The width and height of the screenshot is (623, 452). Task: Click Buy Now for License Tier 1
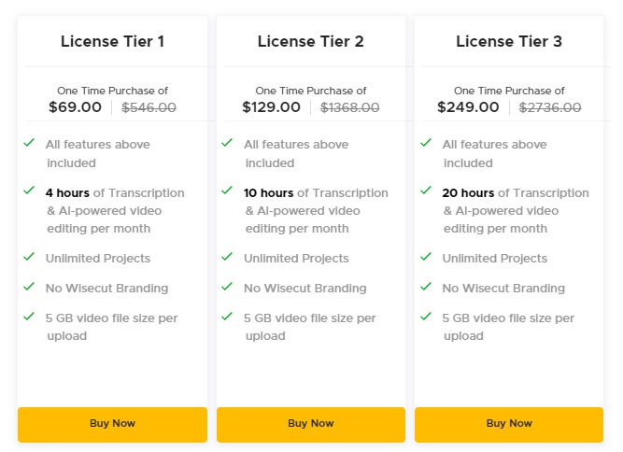pos(112,424)
